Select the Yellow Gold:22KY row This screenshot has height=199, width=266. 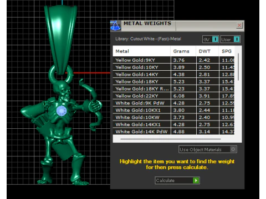(x=173, y=96)
